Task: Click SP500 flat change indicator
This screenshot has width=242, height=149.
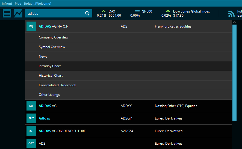Action: pyautogui.click(x=137, y=11)
